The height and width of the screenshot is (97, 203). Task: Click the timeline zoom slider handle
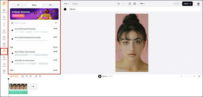pos(182,76)
